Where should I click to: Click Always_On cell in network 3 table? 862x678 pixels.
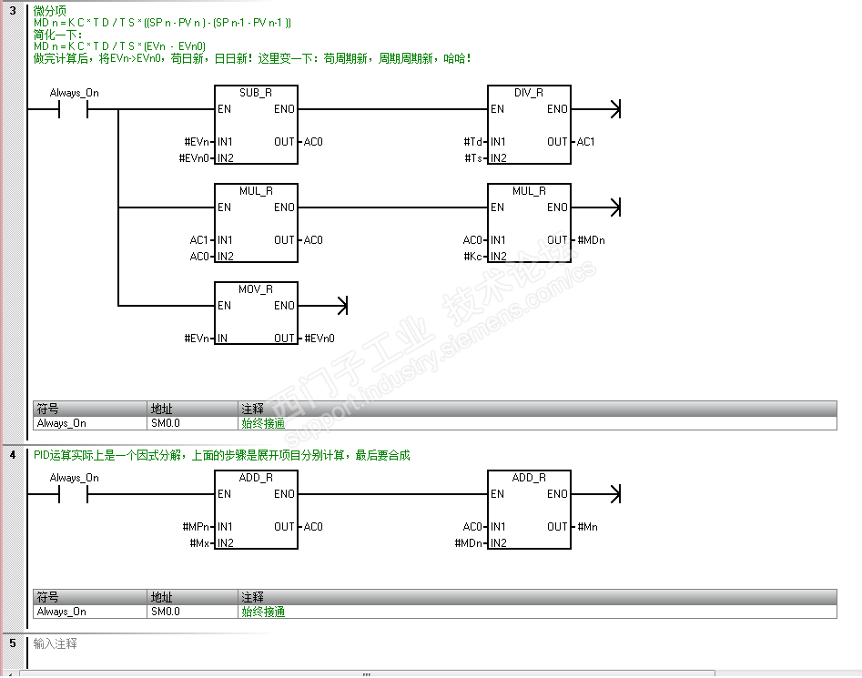[90, 423]
